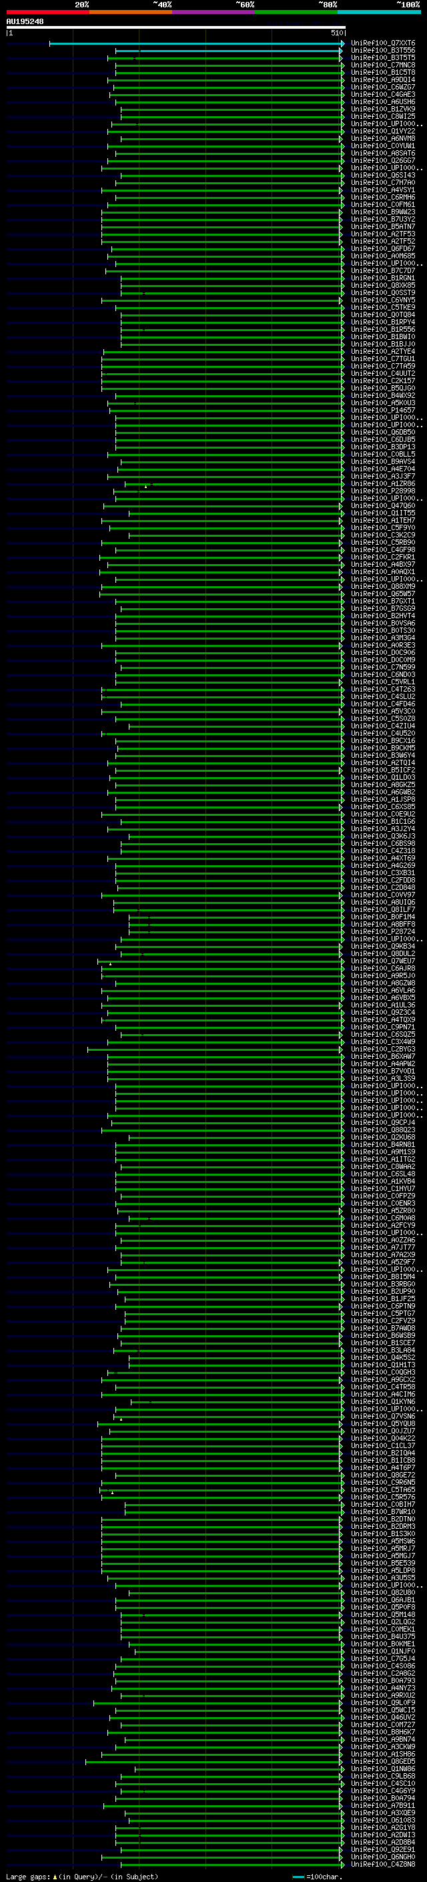Open hit UniRef100_C4T263
The height and width of the screenshot is (1882, 427).
click(383, 689)
